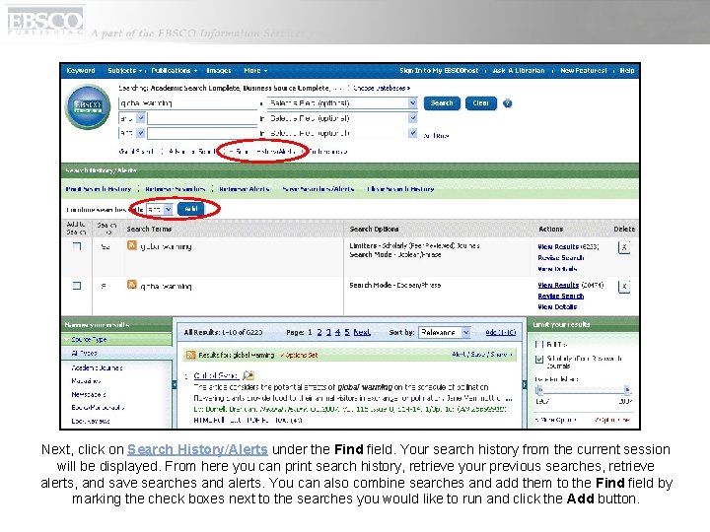Open Ask A Librarian link
The height and width of the screenshot is (532, 710).
click(519, 71)
